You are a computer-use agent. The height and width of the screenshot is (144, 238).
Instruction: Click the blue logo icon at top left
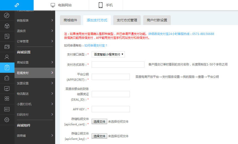click(x=17, y=5)
